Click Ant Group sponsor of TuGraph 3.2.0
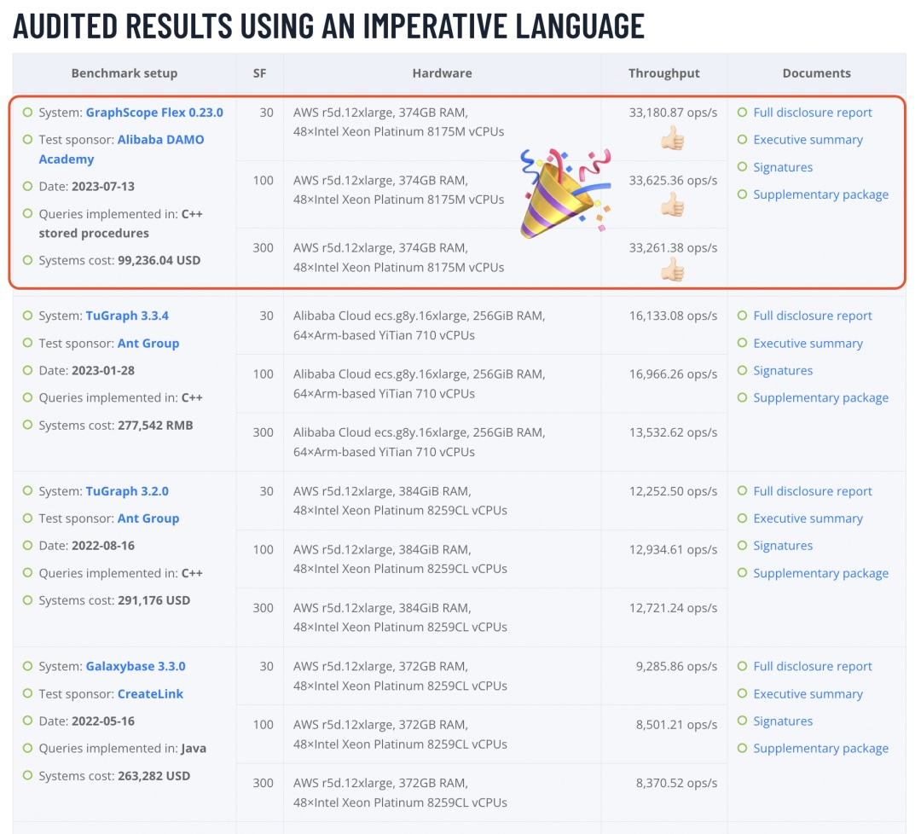The image size is (921, 834). click(148, 518)
